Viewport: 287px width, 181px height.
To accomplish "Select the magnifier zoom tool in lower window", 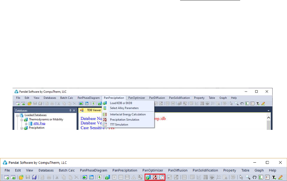I will (248, 177).
